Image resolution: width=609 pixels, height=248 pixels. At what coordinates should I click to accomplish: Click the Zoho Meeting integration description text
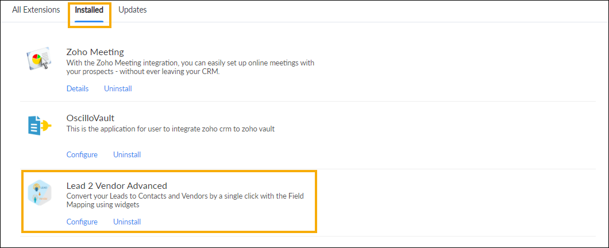190,67
